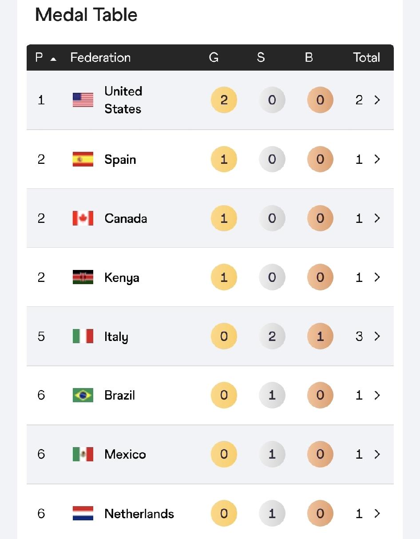Click the Mexico flag icon
Screen dimensions: 420x539
(83, 454)
